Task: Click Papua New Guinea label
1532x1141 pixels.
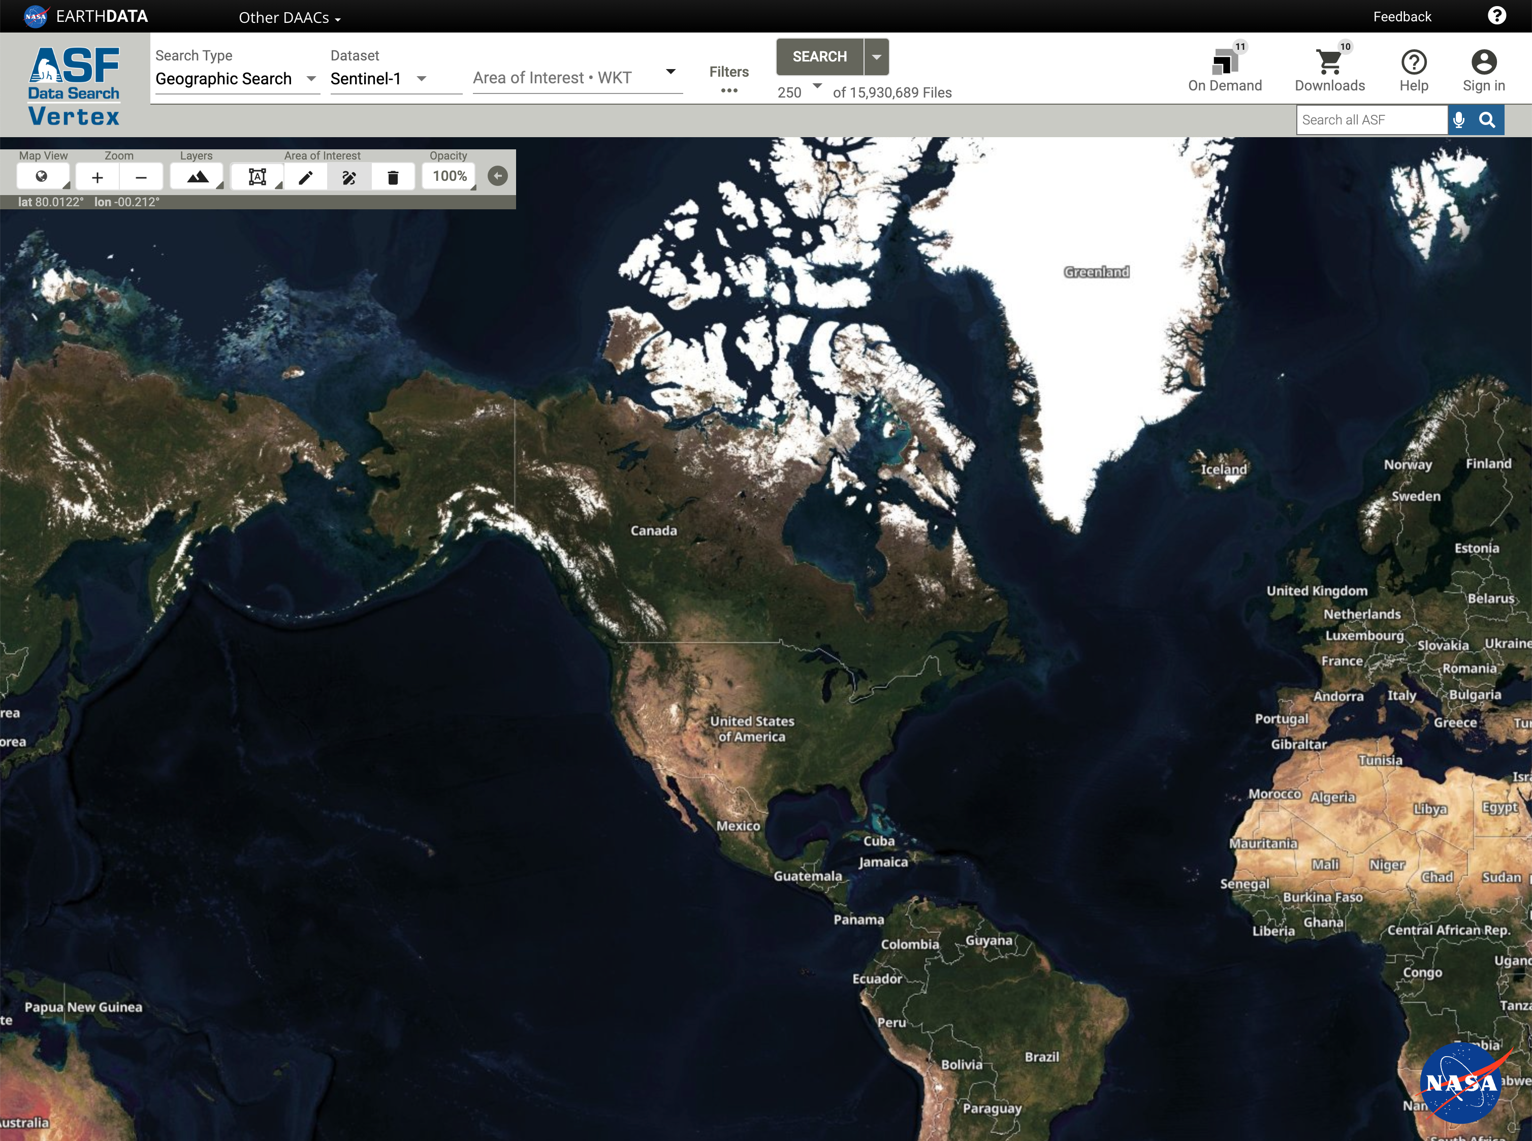Action: (83, 1008)
